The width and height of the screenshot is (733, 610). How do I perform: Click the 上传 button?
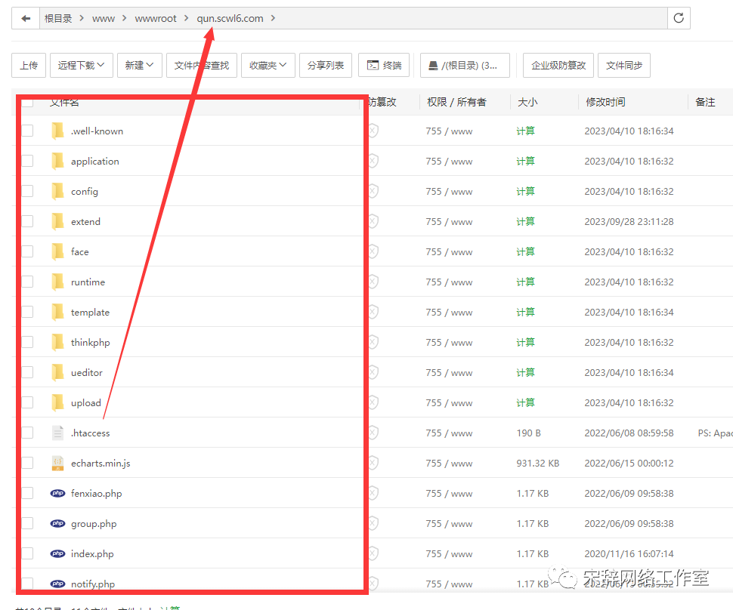[x=29, y=66]
